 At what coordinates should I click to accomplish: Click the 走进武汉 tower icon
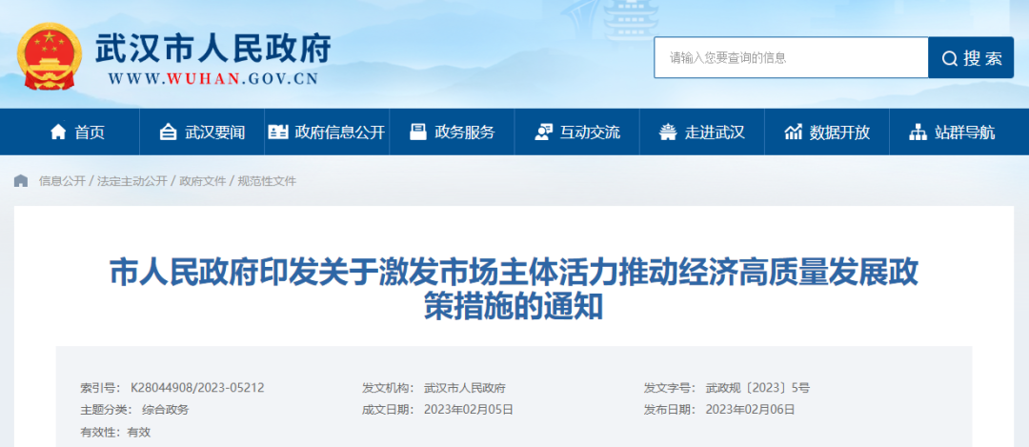click(x=668, y=132)
